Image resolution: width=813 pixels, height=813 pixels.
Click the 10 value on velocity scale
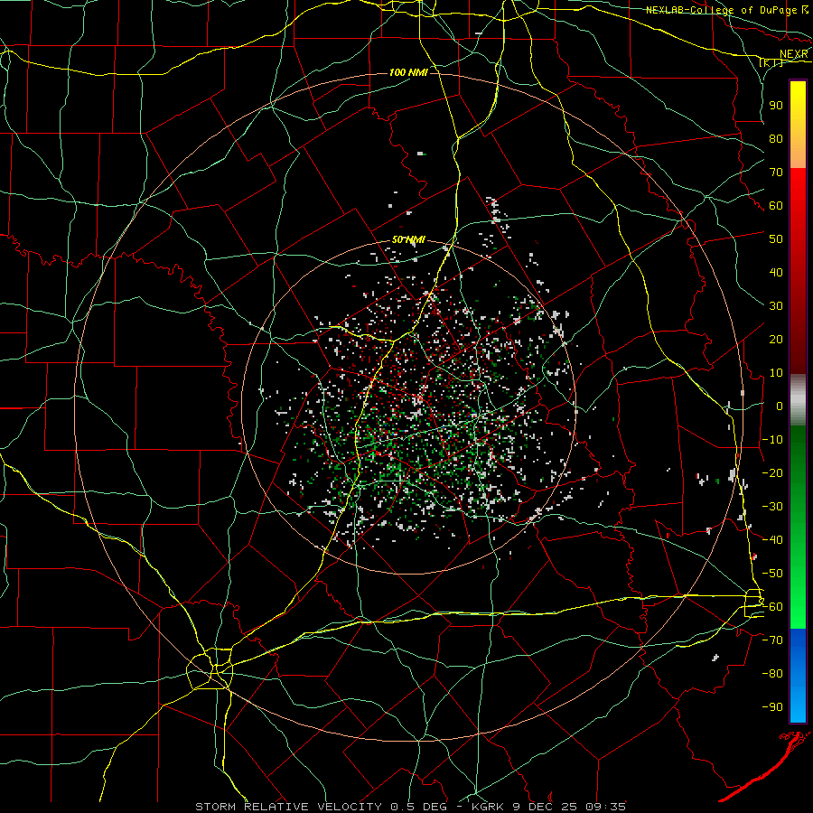(x=776, y=373)
